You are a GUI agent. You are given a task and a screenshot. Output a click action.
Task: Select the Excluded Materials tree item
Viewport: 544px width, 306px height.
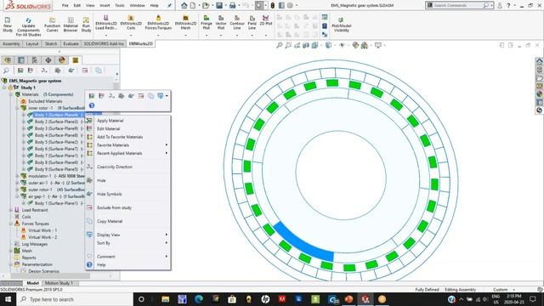pos(45,101)
